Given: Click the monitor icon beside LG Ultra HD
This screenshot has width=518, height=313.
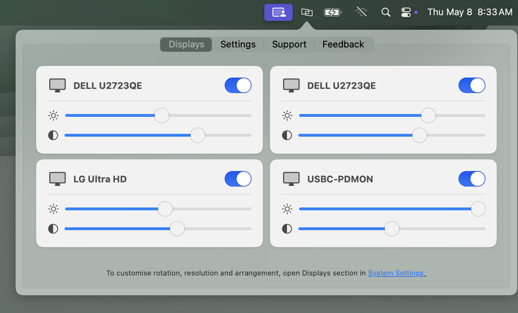Looking at the screenshot, I should (x=57, y=178).
